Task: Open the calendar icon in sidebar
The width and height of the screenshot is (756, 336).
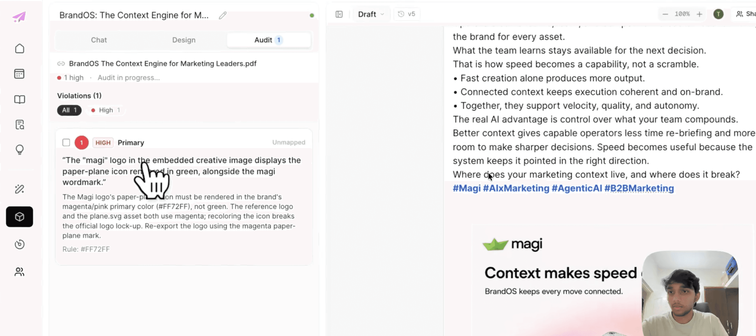Action: 19,74
